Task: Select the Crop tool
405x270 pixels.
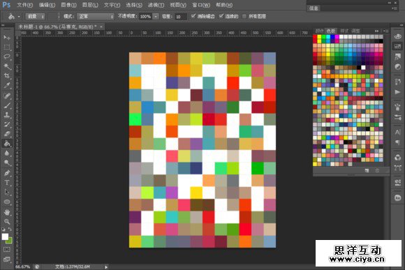Action: 7,76
